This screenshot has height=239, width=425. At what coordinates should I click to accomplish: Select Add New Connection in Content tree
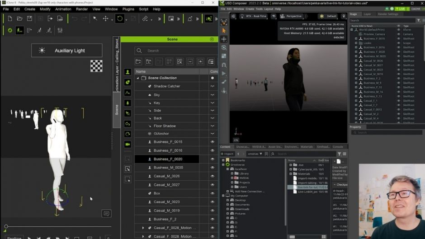(250, 191)
